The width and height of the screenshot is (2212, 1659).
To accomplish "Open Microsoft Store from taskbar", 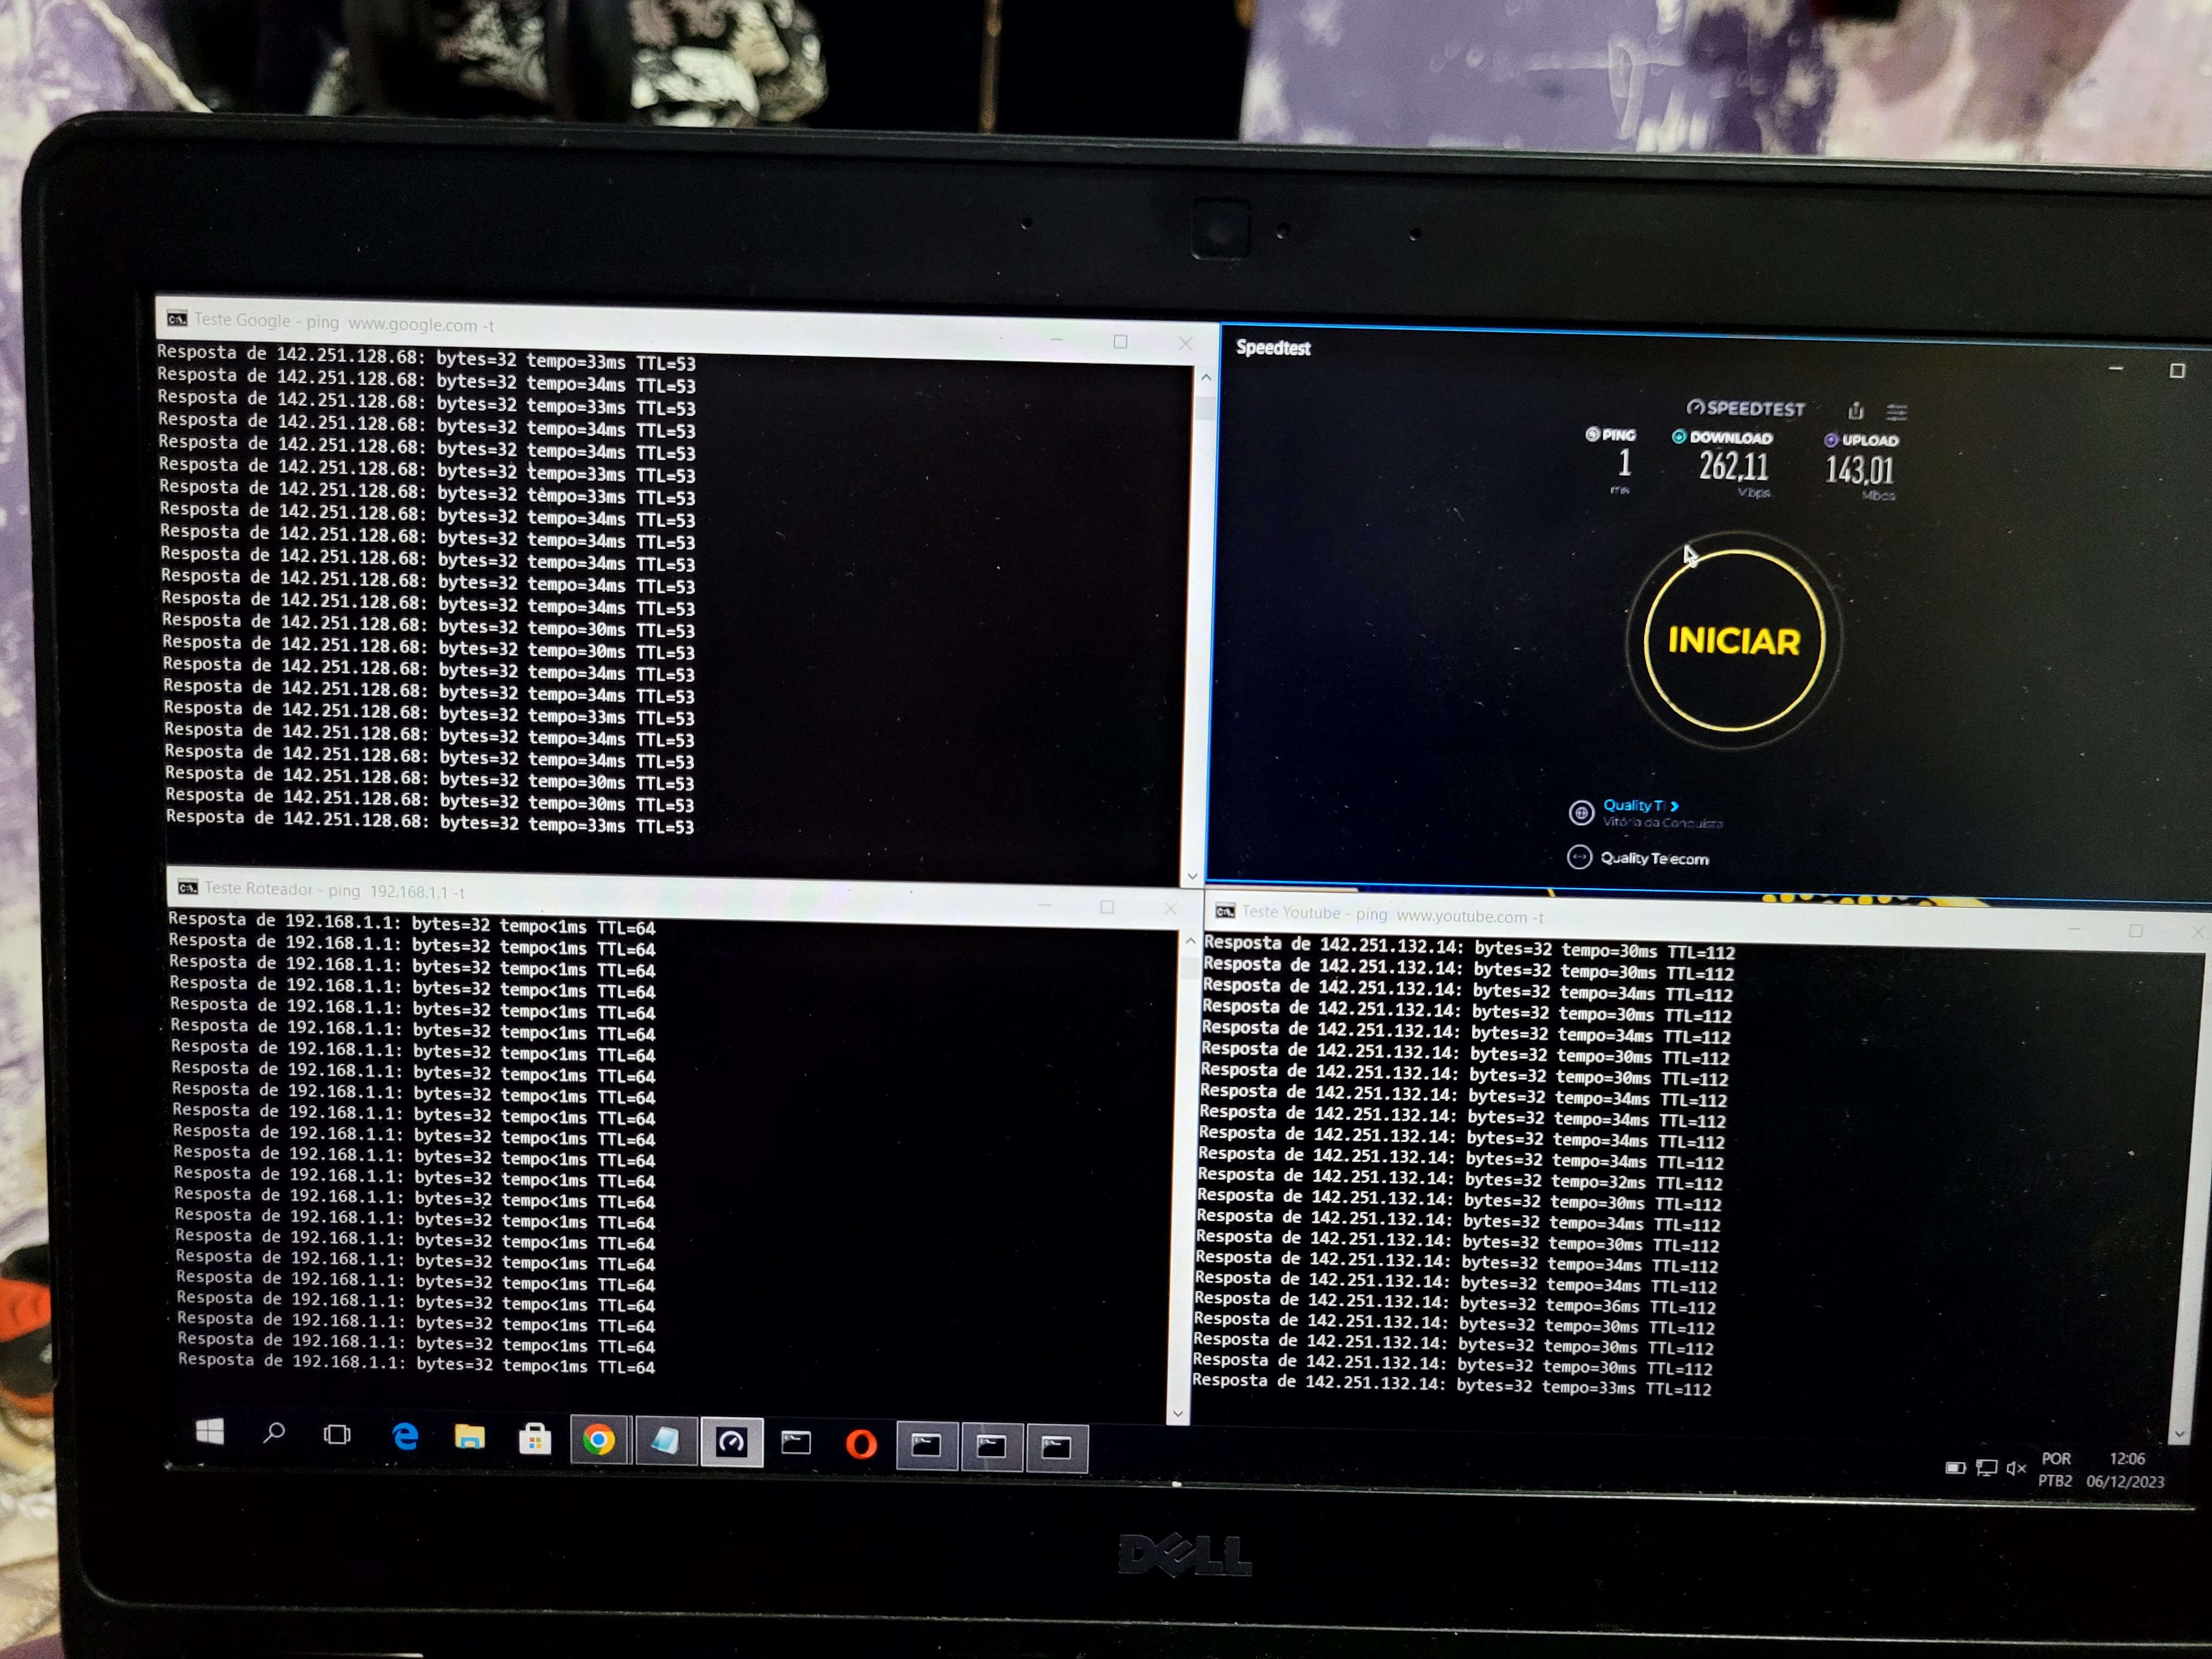I will click(534, 1439).
